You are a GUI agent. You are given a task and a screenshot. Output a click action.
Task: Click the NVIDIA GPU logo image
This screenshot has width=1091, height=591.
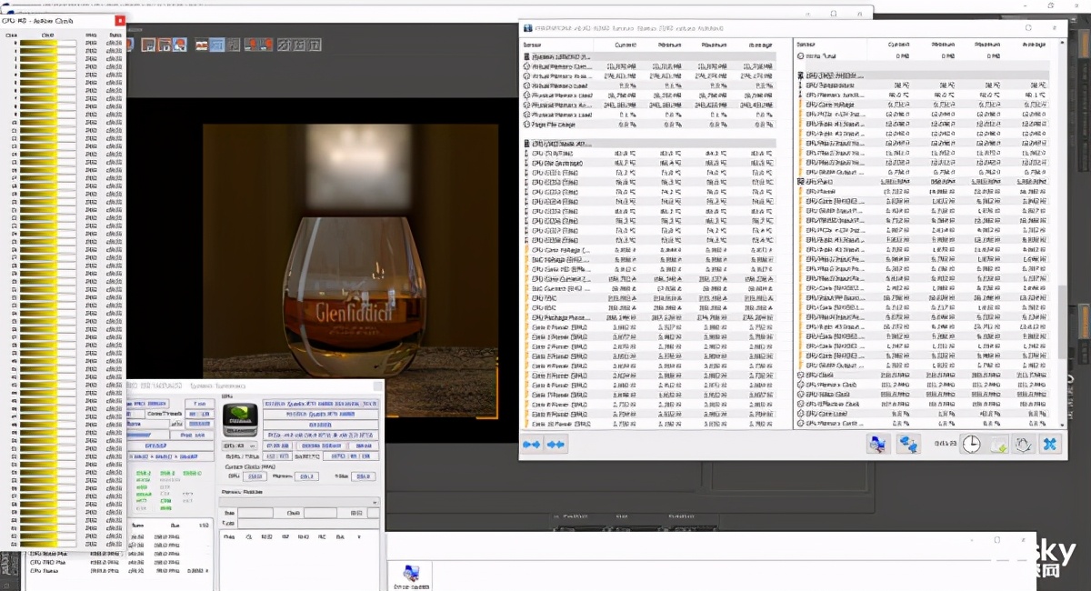(x=241, y=420)
